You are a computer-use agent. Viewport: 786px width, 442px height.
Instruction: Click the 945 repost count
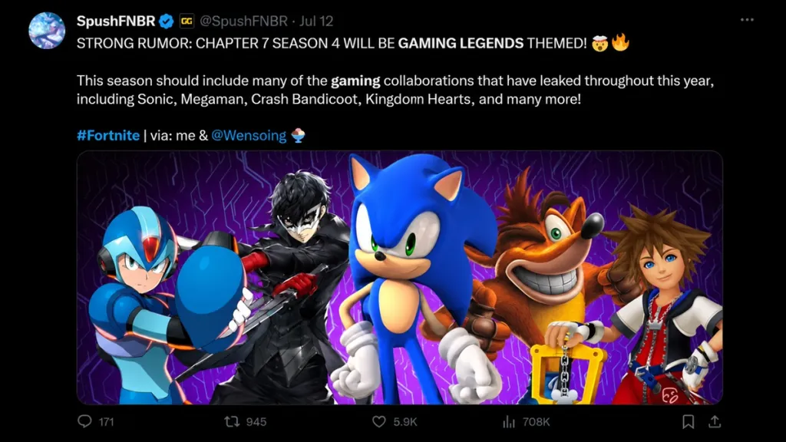pyautogui.click(x=256, y=422)
